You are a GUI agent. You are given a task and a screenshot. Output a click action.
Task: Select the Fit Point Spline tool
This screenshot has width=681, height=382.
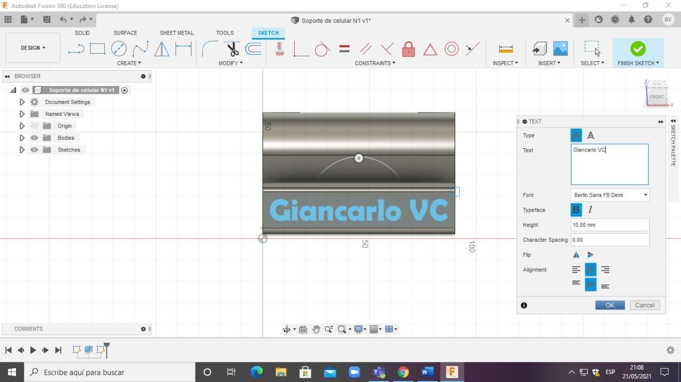(140, 49)
